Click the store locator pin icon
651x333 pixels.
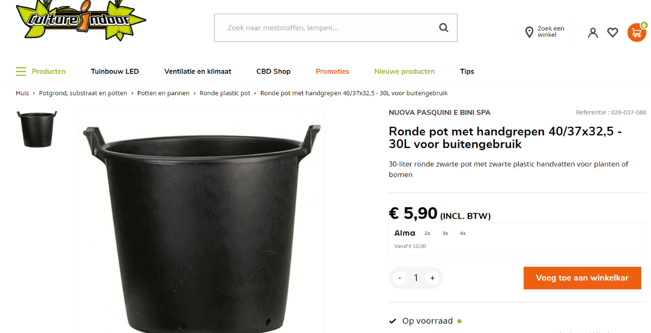click(x=529, y=32)
